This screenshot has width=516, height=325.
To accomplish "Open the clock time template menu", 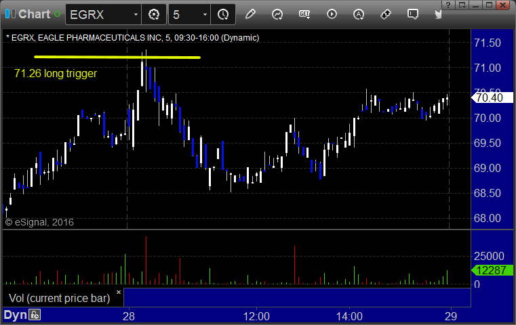I will pyautogui.click(x=223, y=14).
